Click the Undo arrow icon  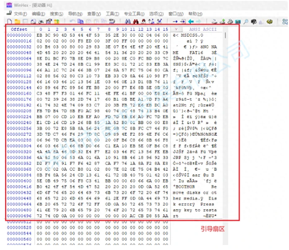(x=73, y=21)
